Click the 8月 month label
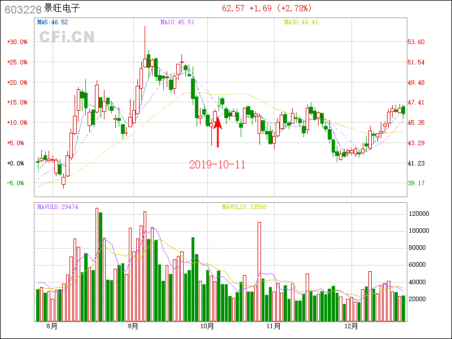This screenshot has width=452, height=339. click(x=51, y=327)
